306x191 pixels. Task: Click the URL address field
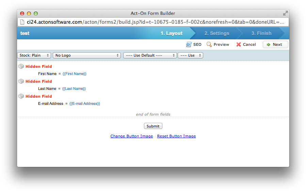point(153,22)
